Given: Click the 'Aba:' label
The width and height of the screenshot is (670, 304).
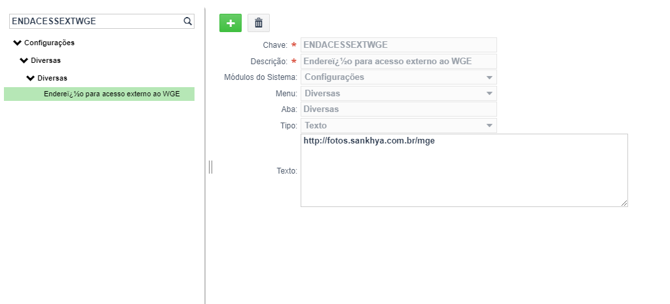Looking at the screenshot, I should [289, 109].
